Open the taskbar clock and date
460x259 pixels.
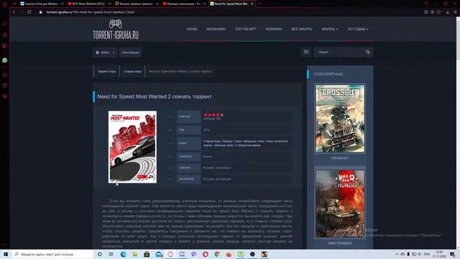point(439,254)
